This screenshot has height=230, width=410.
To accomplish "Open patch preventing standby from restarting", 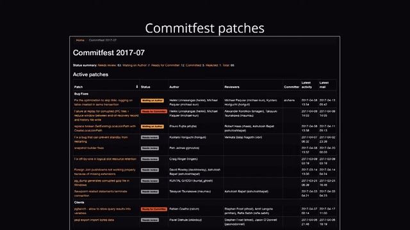I will [x=101, y=139].
